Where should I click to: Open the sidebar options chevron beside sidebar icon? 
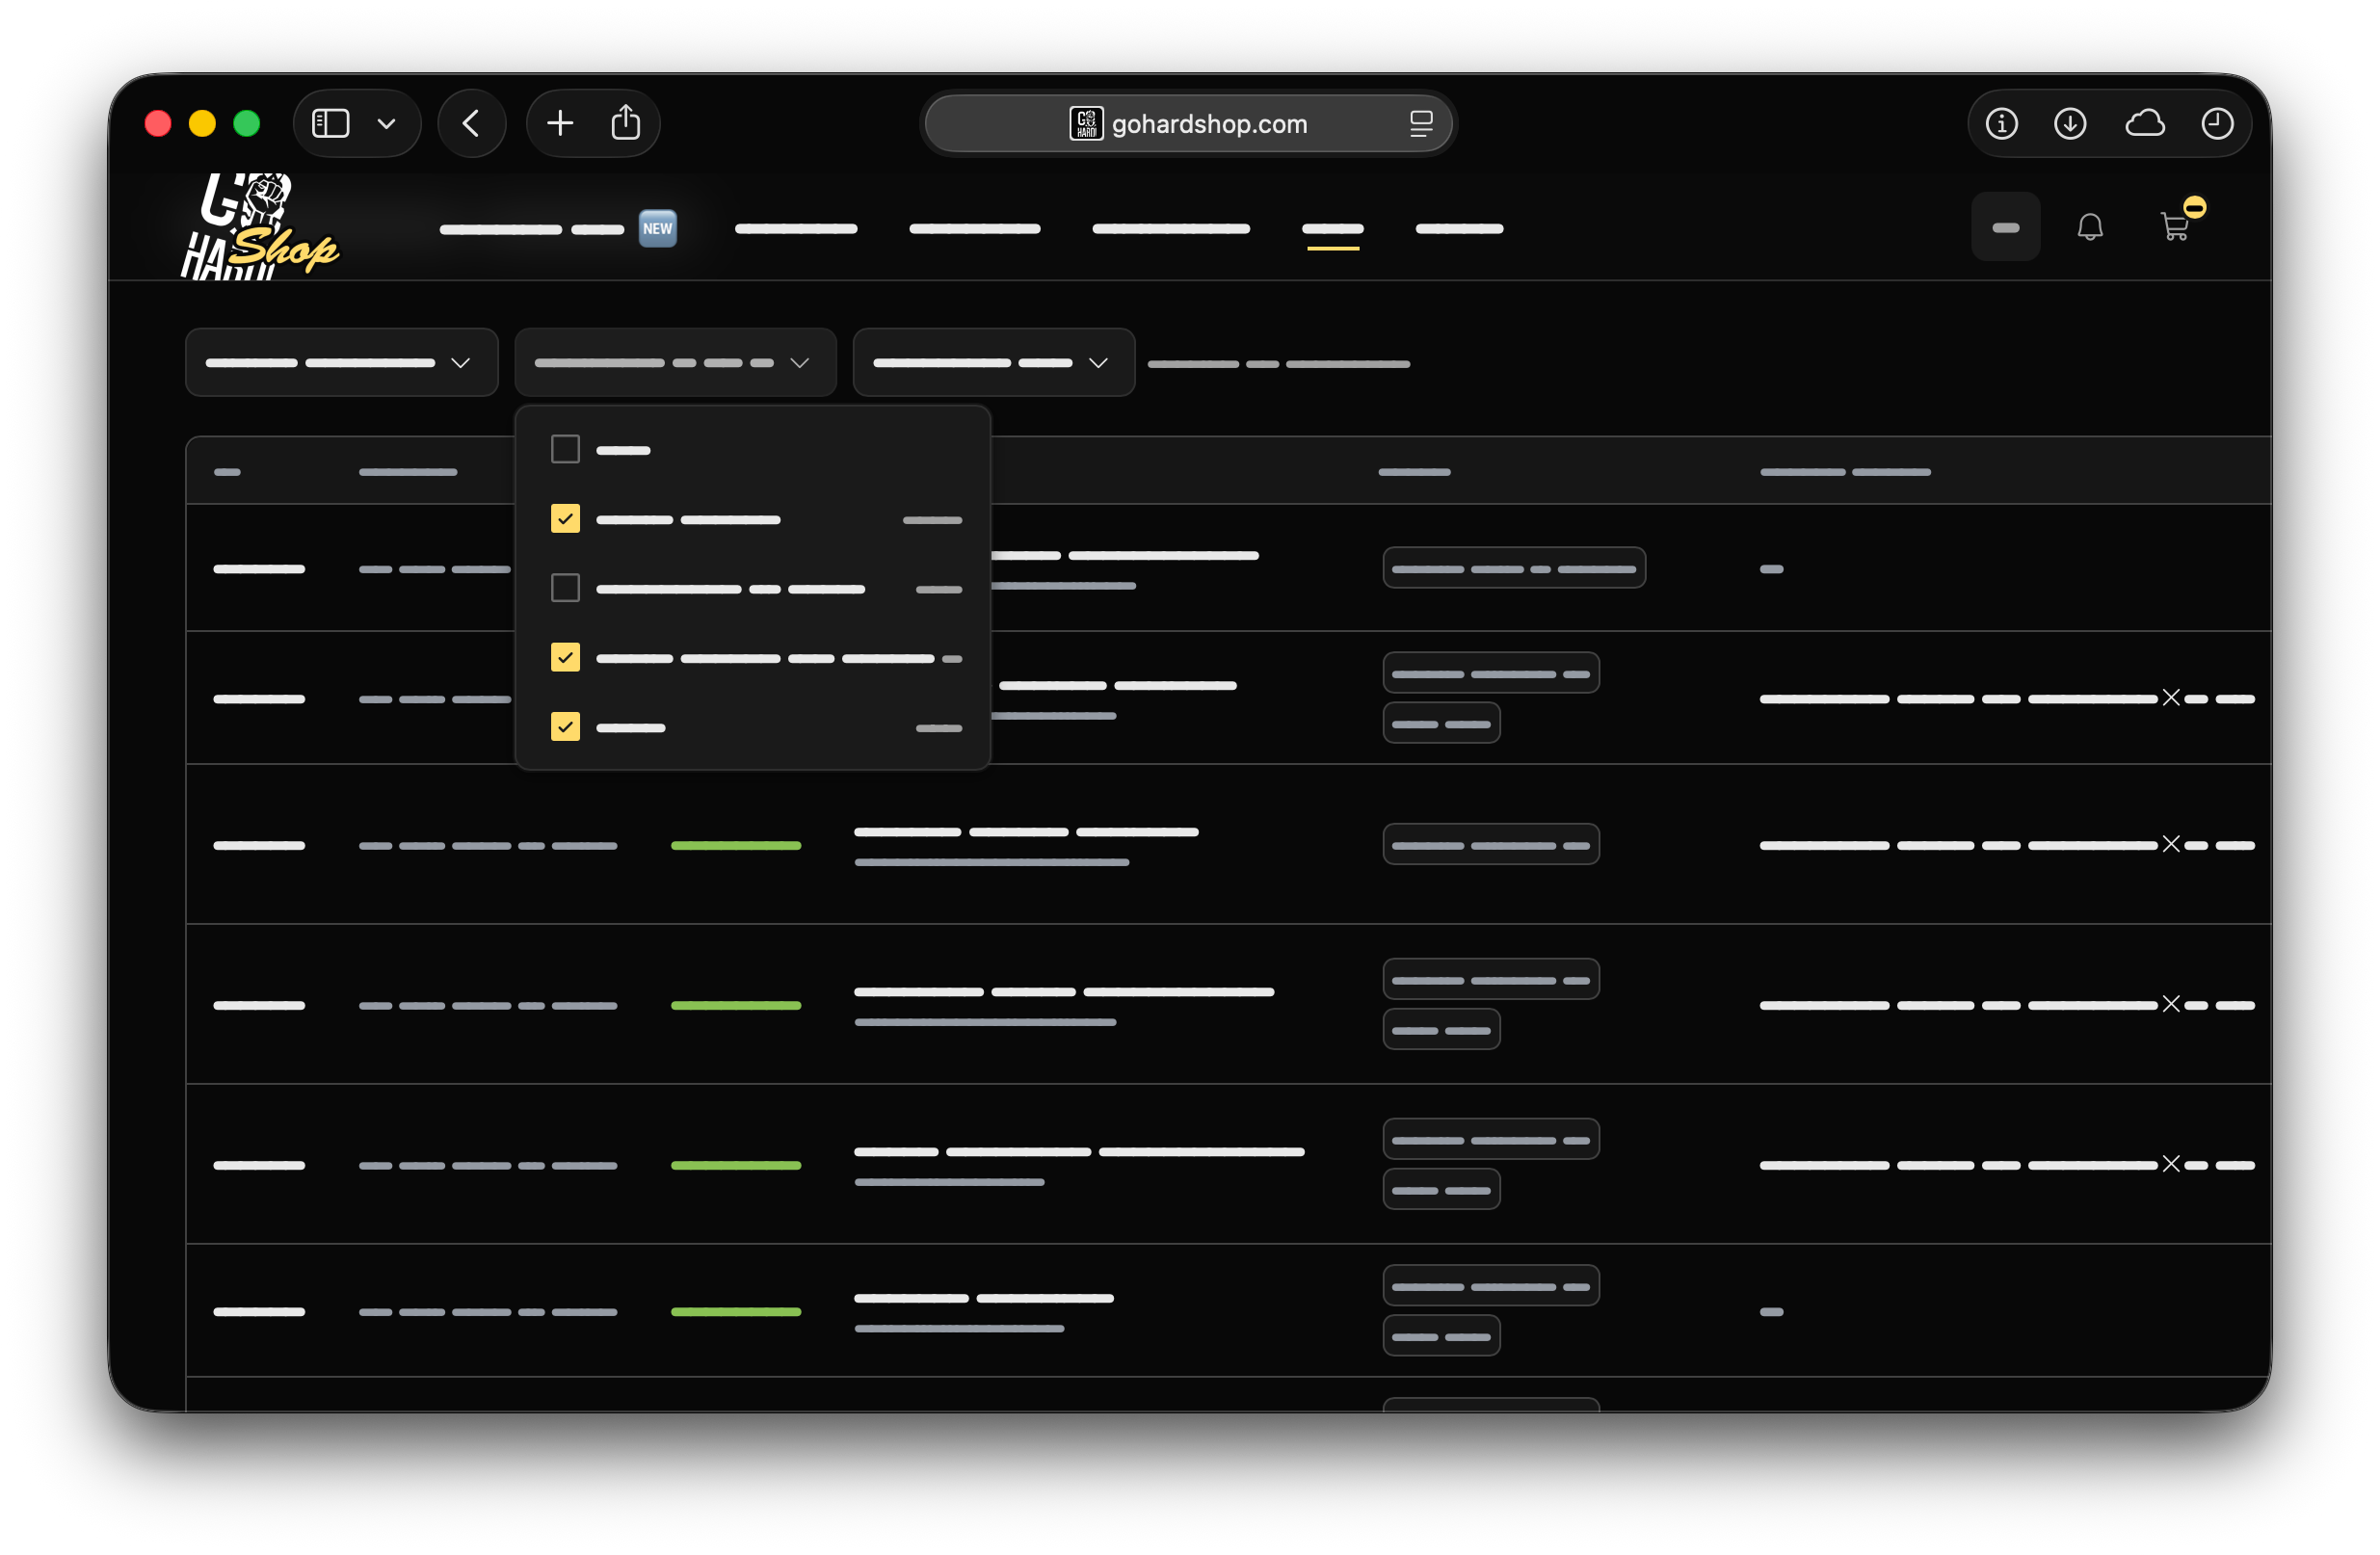[386, 124]
